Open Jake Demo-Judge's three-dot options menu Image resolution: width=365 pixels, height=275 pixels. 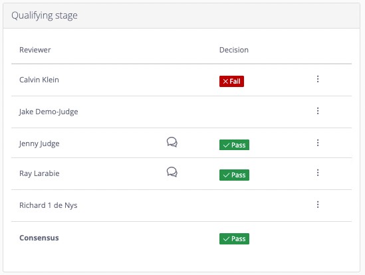click(318, 111)
